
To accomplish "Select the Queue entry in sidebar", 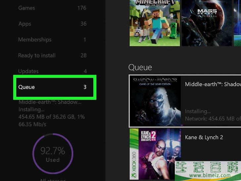I will coord(55,87).
